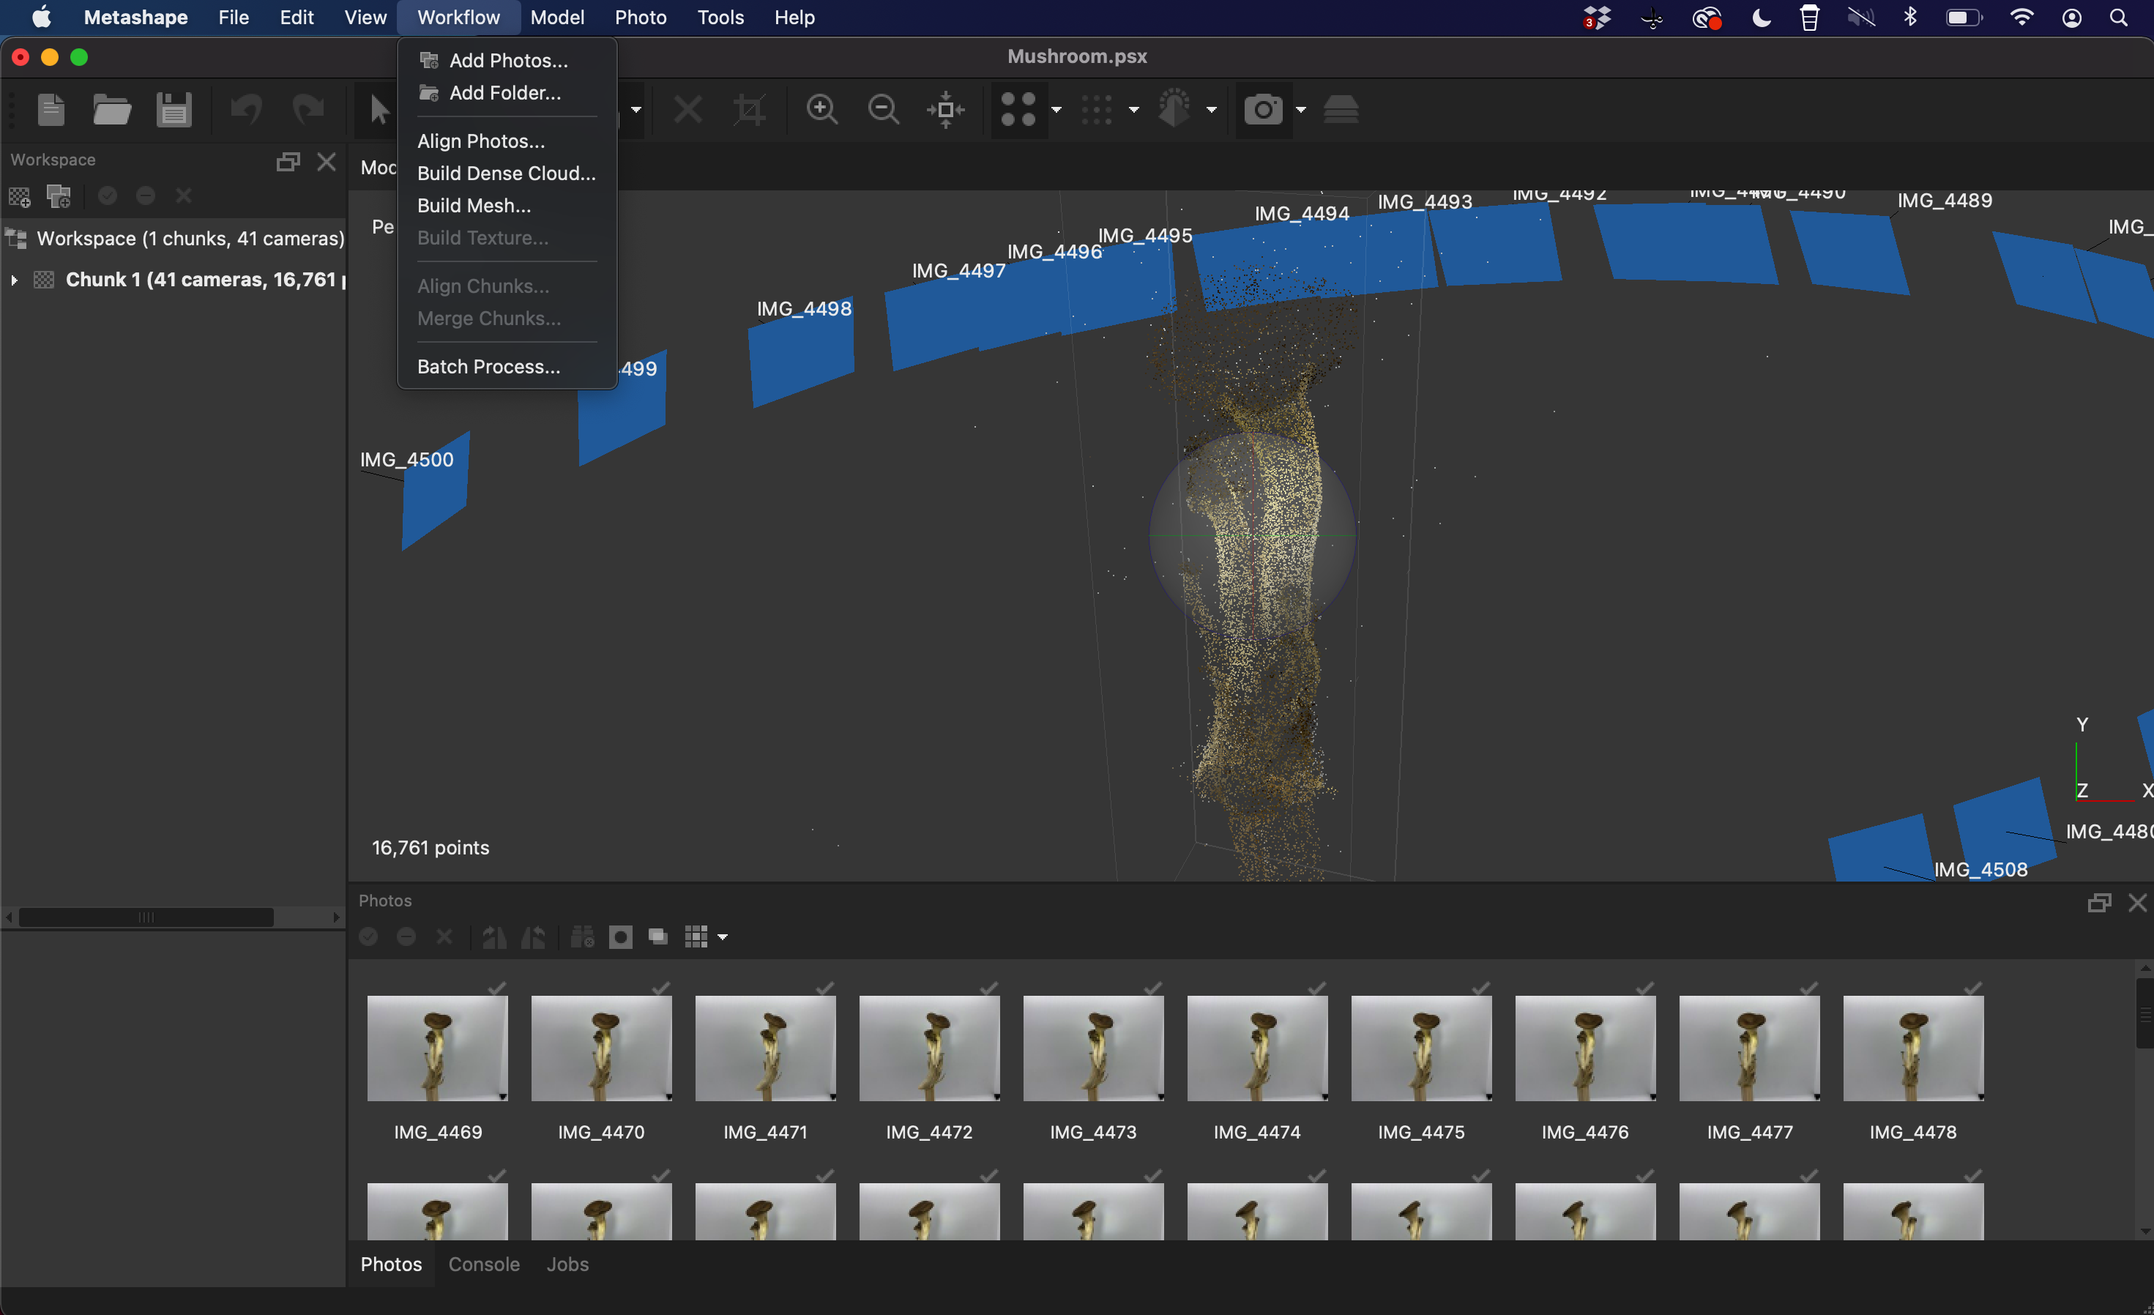Click the binoculars filter icon in Photos pane
2154x1315 pixels.
[582, 938]
